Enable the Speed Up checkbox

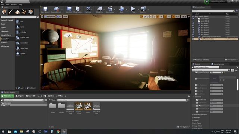click(x=196, y=91)
